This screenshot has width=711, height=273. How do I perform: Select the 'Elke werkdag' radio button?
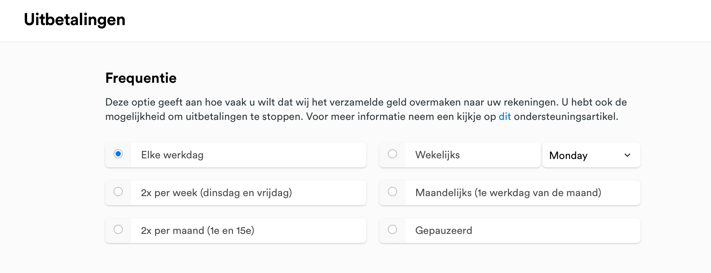pos(118,154)
